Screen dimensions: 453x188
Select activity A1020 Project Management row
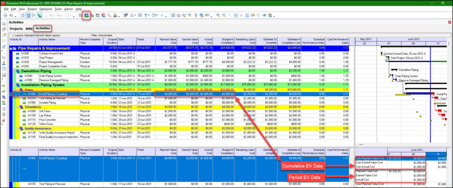tap(179, 62)
